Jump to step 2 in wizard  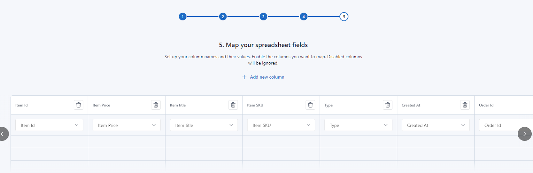pyautogui.click(x=223, y=17)
